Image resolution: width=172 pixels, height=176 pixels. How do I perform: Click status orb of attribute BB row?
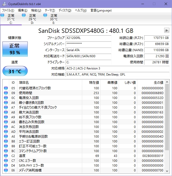tap(6, 146)
